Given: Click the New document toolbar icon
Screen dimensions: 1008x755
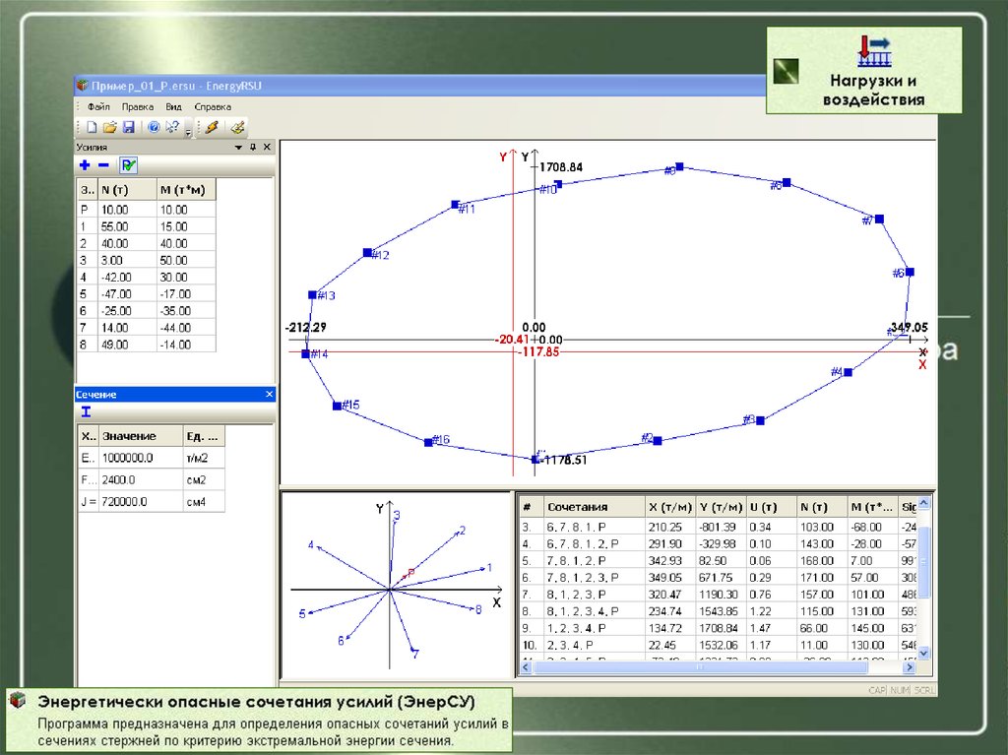Looking at the screenshot, I should (92, 127).
